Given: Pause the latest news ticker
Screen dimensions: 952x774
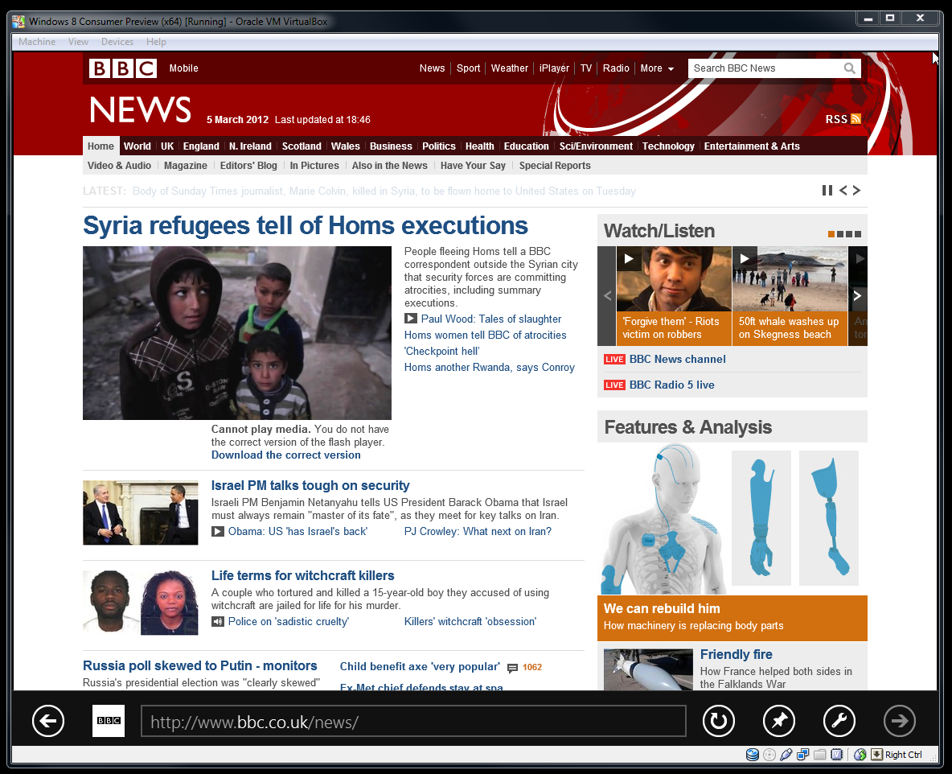Looking at the screenshot, I should (827, 190).
